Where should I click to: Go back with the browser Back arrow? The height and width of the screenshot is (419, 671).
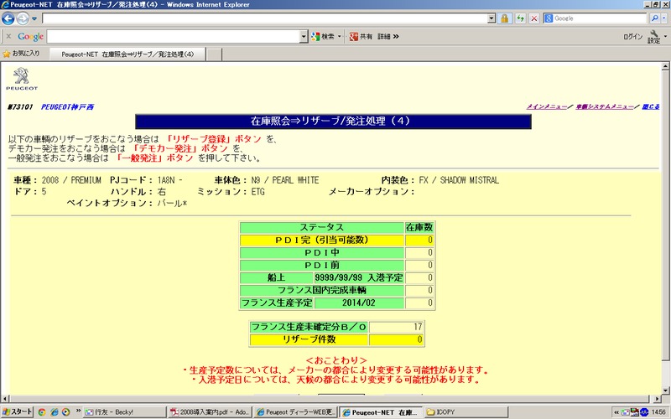point(8,18)
